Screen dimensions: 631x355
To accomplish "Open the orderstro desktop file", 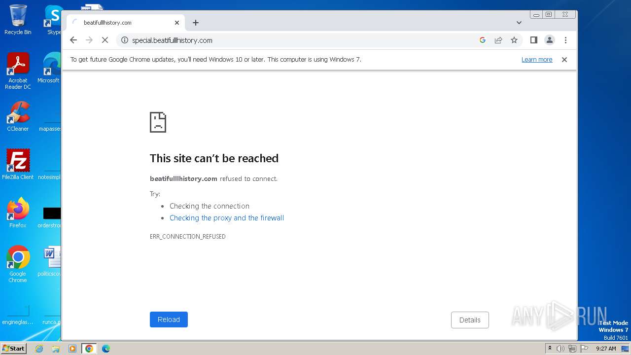I will point(49,217).
